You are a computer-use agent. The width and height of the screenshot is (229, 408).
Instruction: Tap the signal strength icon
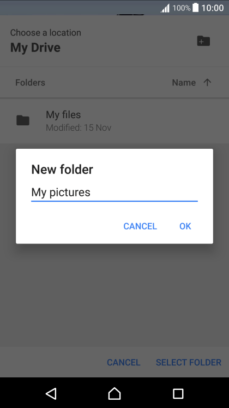pos(165,8)
